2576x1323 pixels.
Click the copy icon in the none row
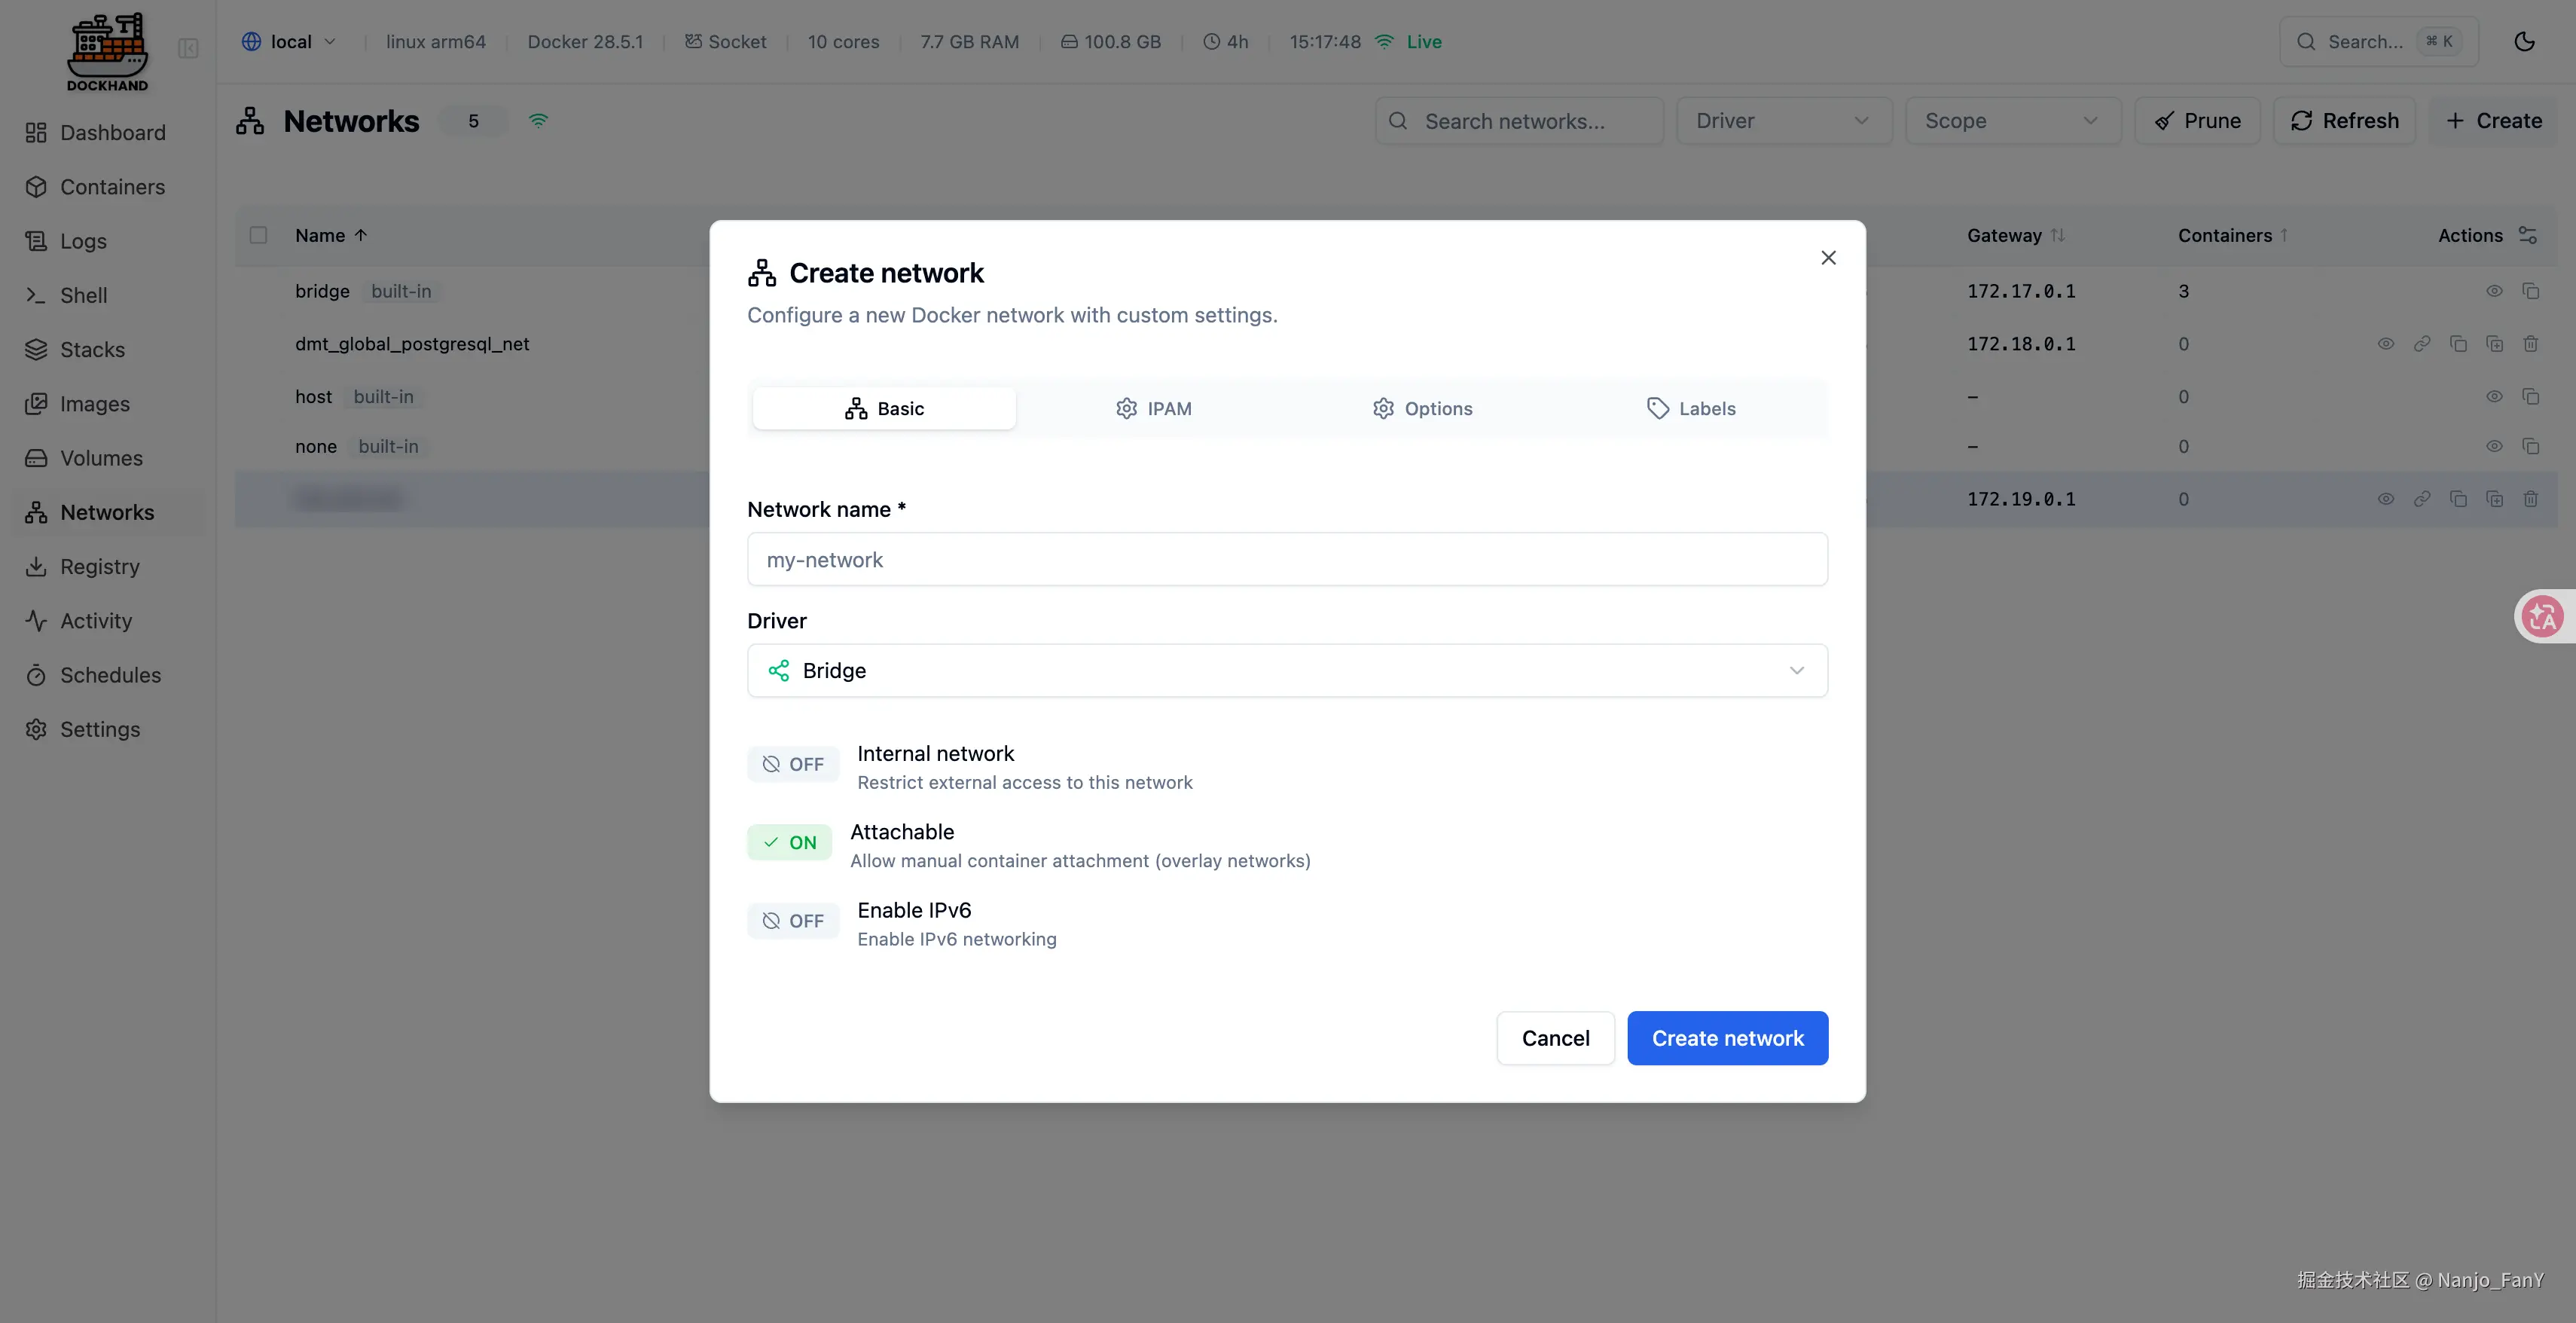(2530, 446)
